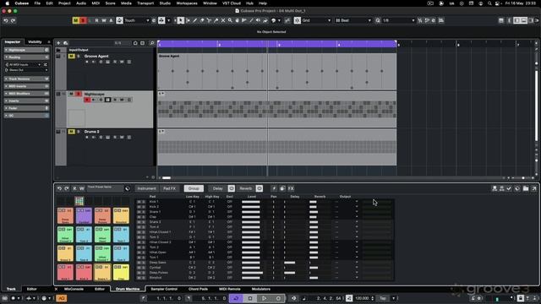Undo in the Drum Machine toolbar
The image size is (541, 304).
59,188
